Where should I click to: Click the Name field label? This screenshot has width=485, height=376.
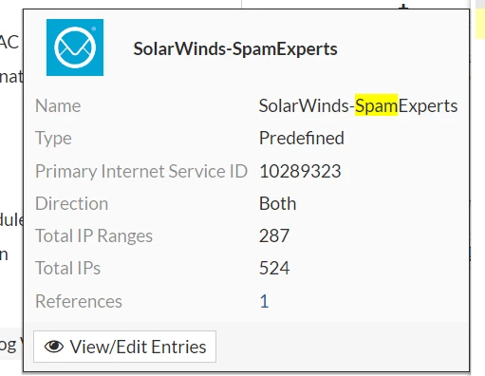click(x=58, y=105)
